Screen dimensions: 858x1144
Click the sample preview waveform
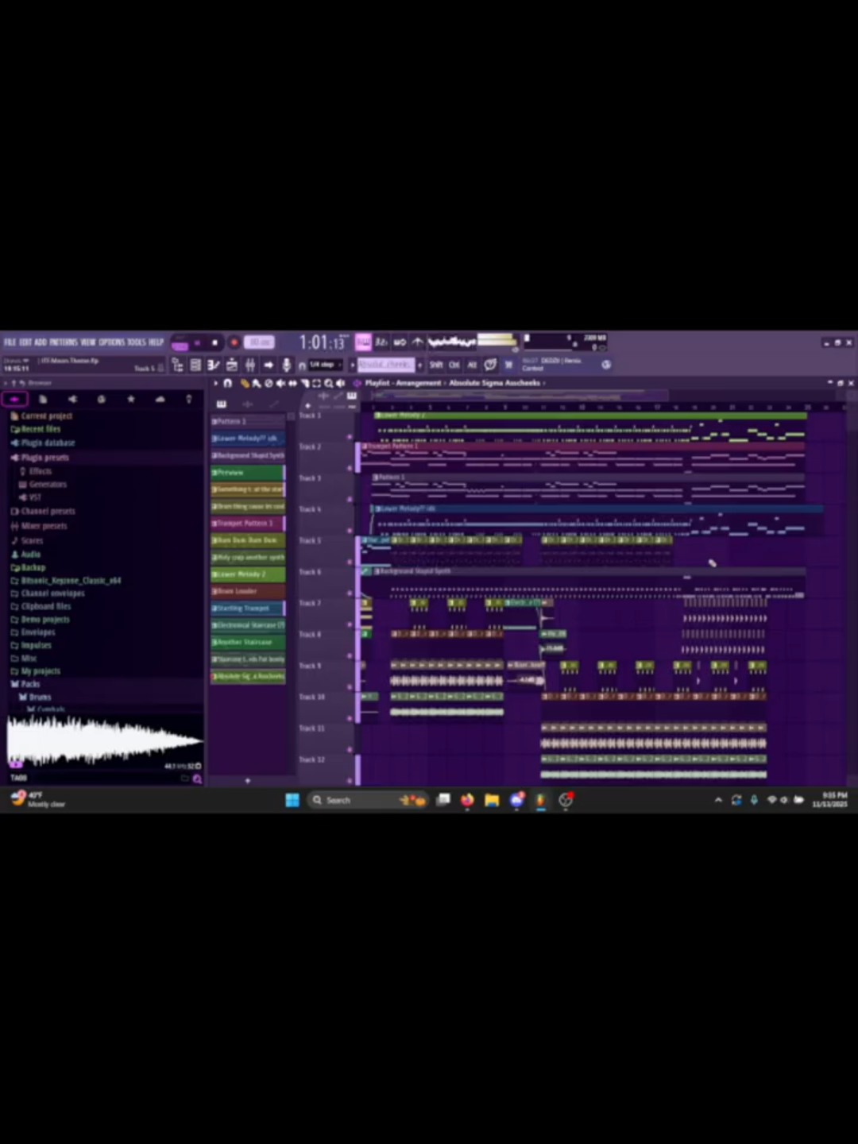pyautogui.click(x=103, y=741)
